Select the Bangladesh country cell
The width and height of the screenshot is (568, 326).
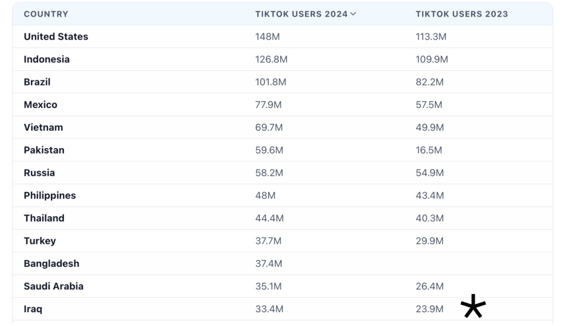point(52,264)
